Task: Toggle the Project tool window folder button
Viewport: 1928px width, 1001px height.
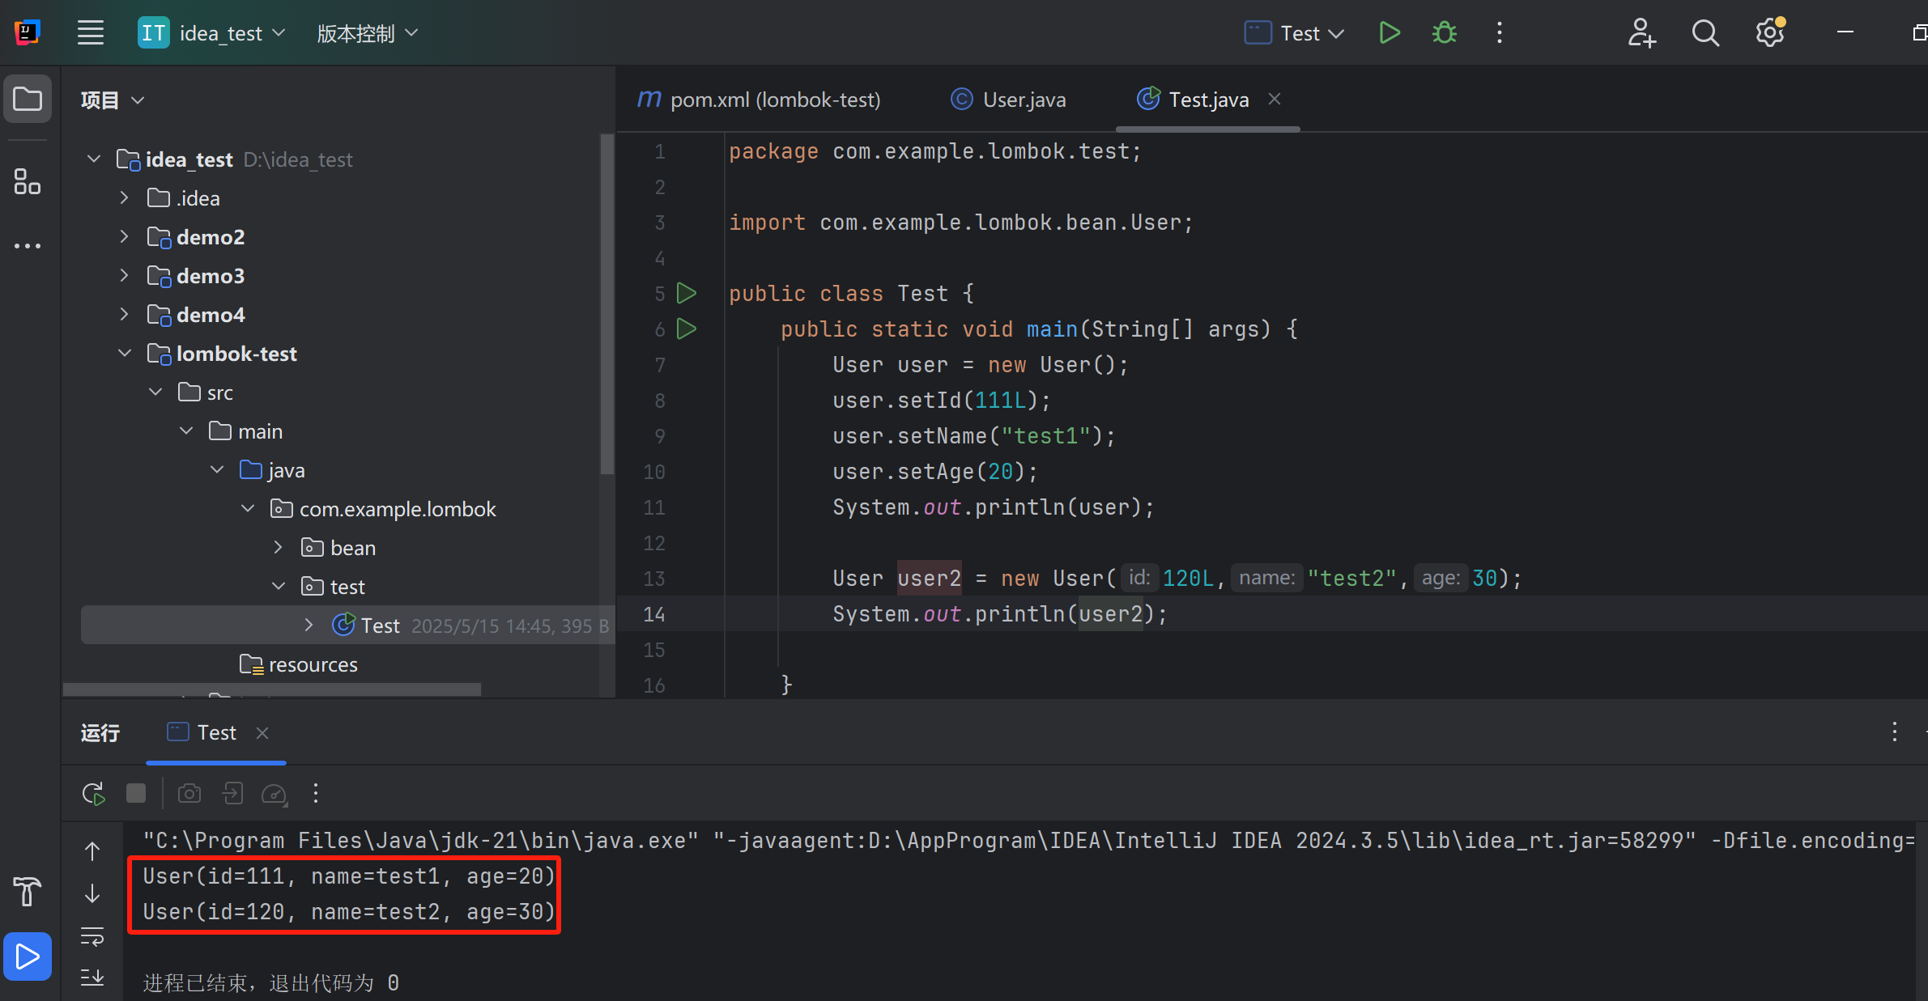Action: tap(28, 100)
